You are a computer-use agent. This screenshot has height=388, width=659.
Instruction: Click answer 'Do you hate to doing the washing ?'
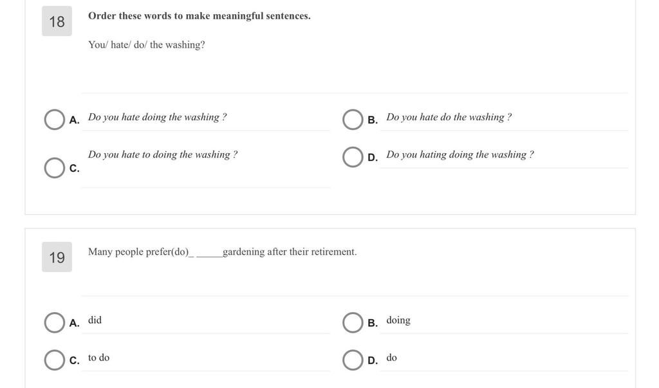pos(163,154)
